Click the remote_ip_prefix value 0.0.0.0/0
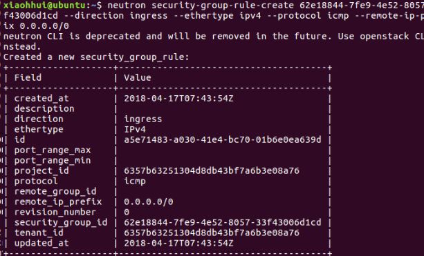Image resolution: width=424 pixels, height=256 pixels. tap(149, 201)
